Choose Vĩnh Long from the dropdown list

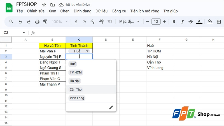(77, 98)
